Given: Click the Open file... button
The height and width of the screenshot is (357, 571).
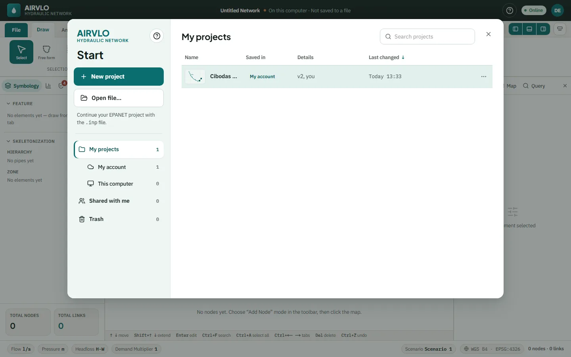Looking at the screenshot, I should pos(119,98).
